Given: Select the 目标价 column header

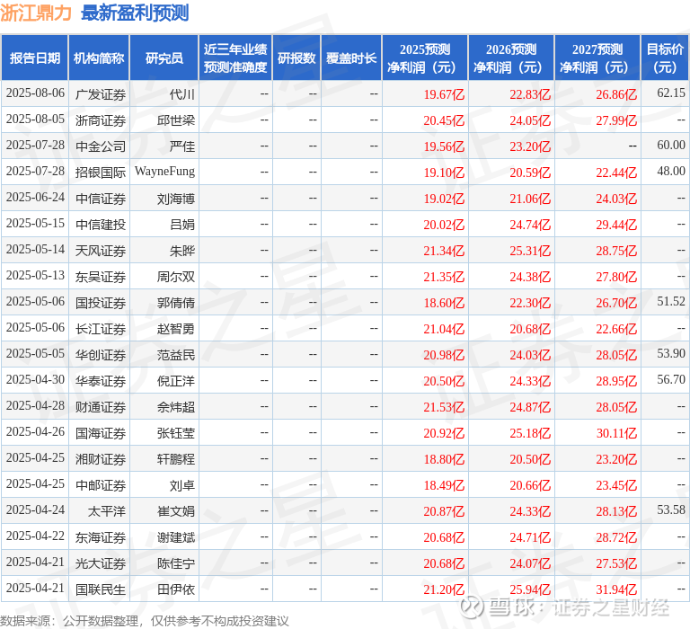Looking at the screenshot, I should [665, 58].
